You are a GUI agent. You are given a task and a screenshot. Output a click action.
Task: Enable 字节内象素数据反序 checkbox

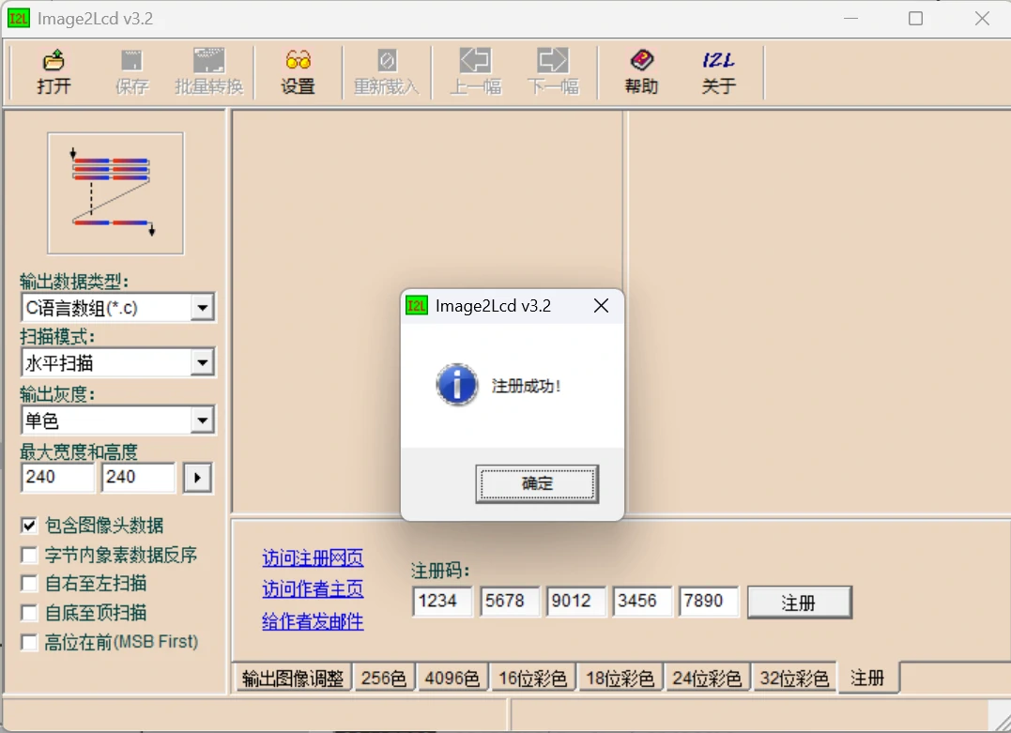tap(29, 555)
